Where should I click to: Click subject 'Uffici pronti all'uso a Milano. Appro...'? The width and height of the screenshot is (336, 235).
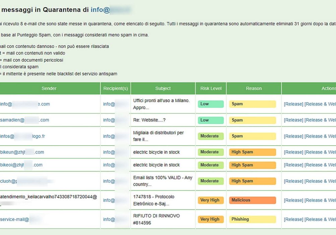click(x=161, y=104)
